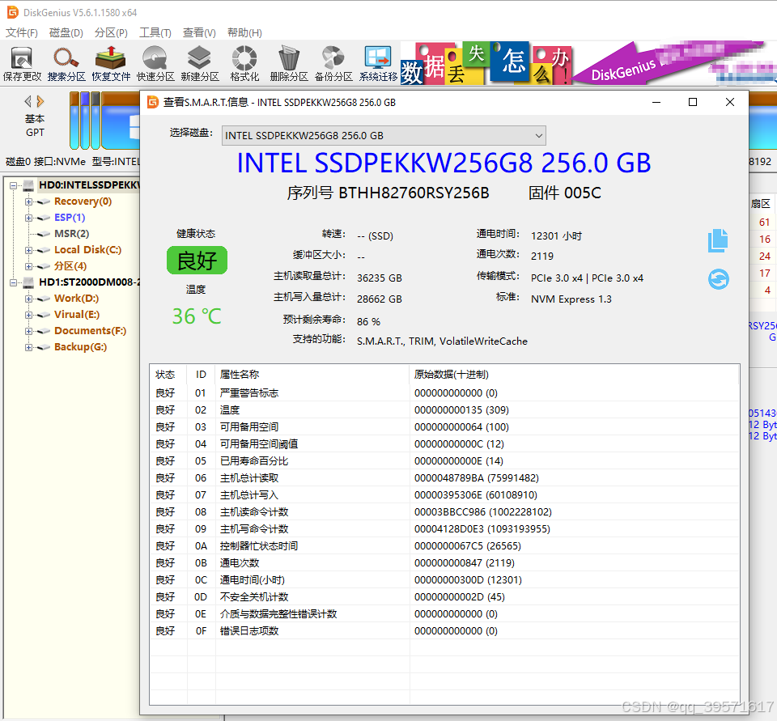Expand the Recovery(0) partition node
The height and width of the screenshot is (721, 777).
click(x=29, y=201)
